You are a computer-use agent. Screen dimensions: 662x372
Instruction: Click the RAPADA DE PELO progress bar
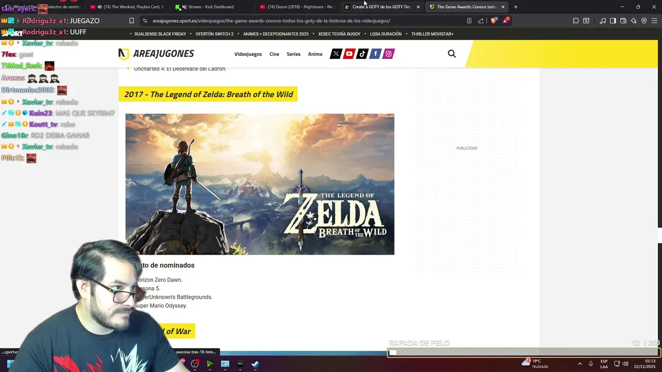(x=523, y=353)
